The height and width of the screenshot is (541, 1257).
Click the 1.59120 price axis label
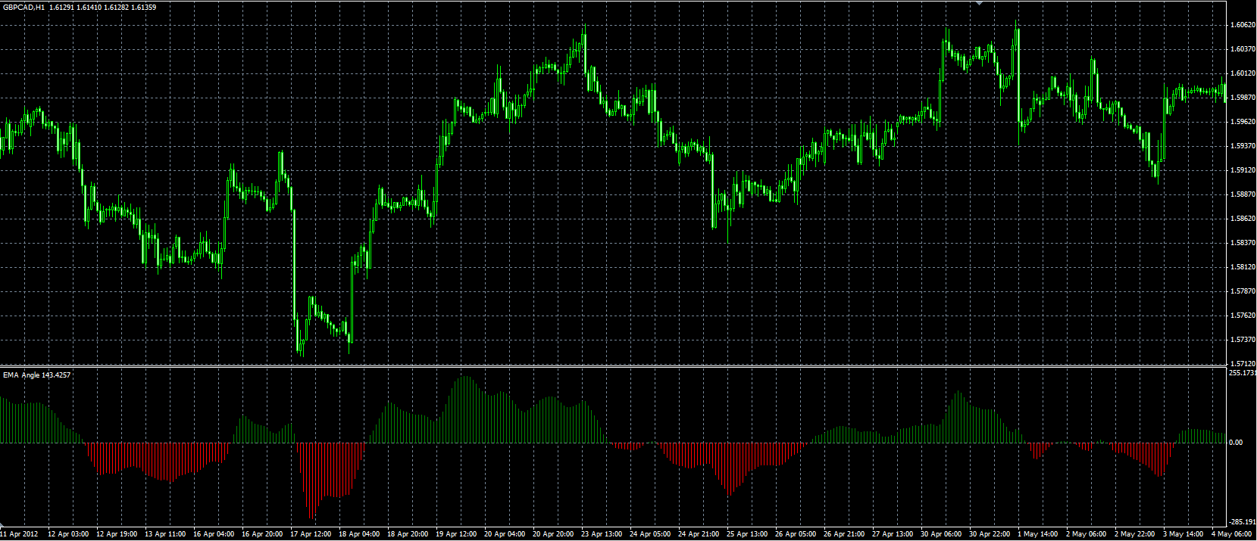(x=1243, y=170)
